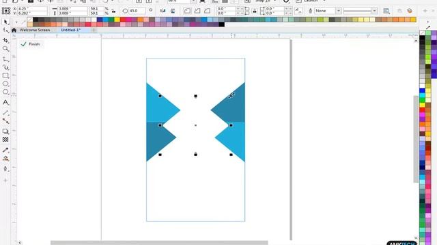Switch to the Untitled-1 document tab
Image resolution: width=437 pixels, height=245 pixels.
tap(70, 30)
